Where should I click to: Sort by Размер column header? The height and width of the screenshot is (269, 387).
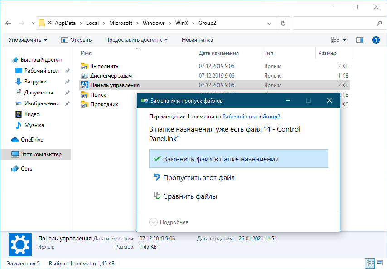[328, 53]
